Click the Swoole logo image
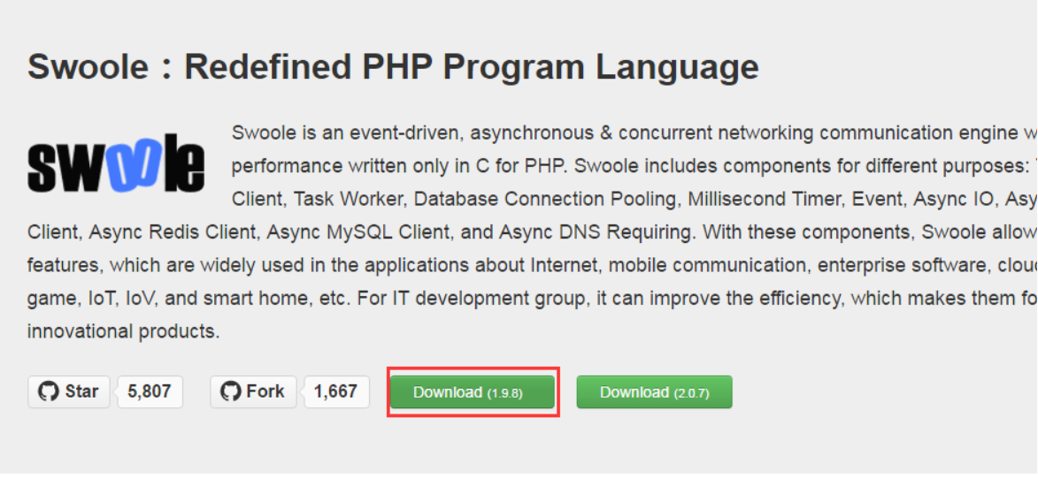This screenshot has width=1038, height=478. 116,164
